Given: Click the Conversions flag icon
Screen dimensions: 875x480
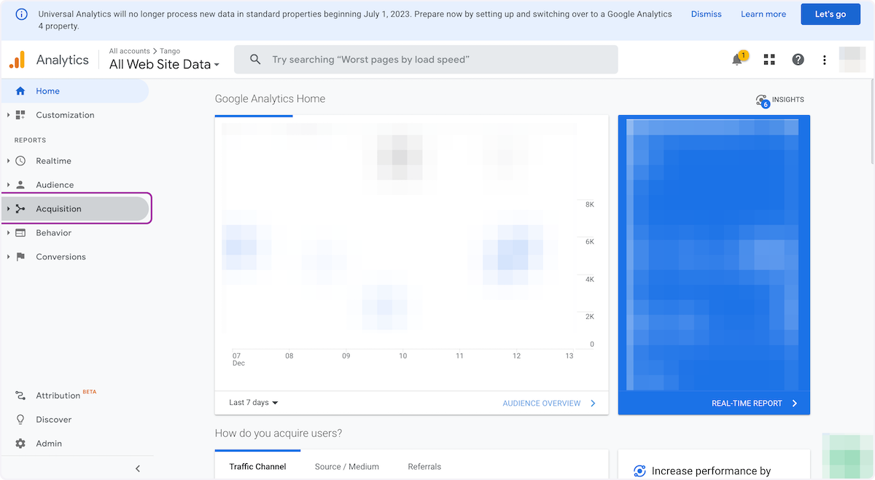Looking at the screenshot, I should tap(20, 257).
